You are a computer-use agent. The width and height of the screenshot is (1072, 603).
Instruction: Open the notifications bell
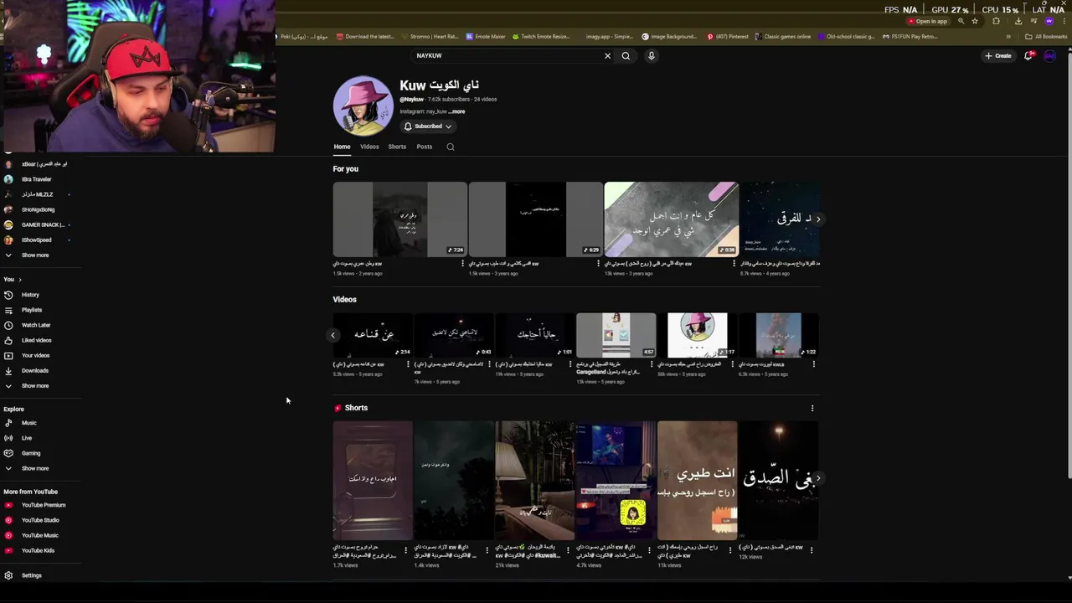pyautogui.click(x=1028, y=56)
